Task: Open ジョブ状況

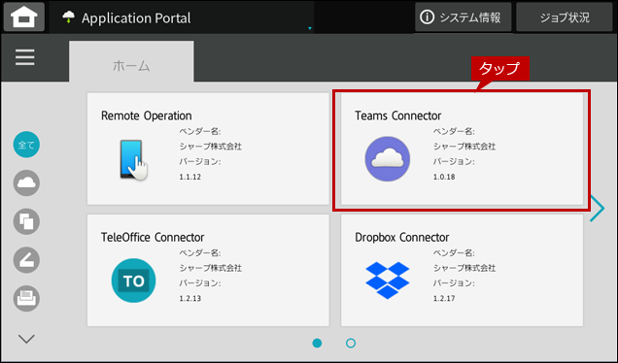Action: coord(565,17)
